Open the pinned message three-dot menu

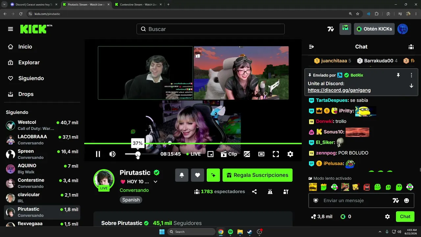coord(411,75)
